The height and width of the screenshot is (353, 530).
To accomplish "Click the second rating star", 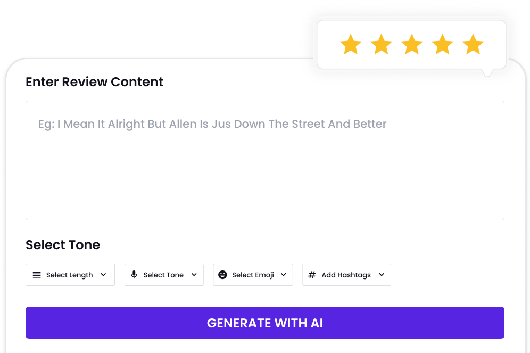I will pyautogui.click(x=381, y=45).
